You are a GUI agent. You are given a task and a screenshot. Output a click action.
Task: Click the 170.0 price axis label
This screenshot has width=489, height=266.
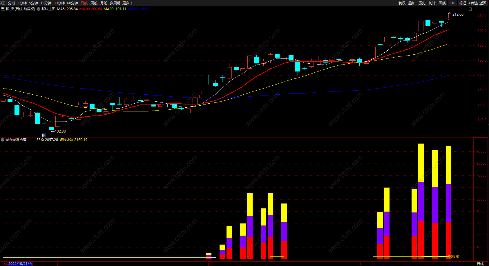pyautogui.click(x=482, y=75)
